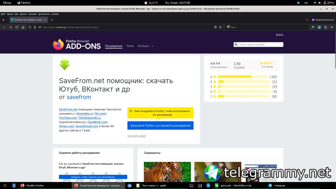Focus the Поиск browser search box
The height and width of the screenshot is (189, 336).
tap(267, 27)
